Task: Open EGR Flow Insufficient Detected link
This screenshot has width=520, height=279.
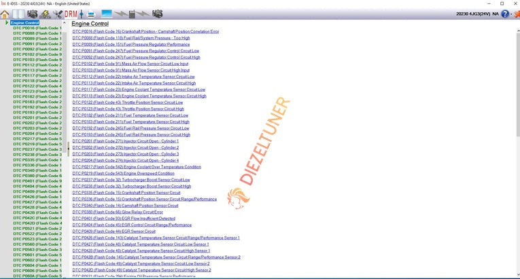Action: [x=124, y=219]
